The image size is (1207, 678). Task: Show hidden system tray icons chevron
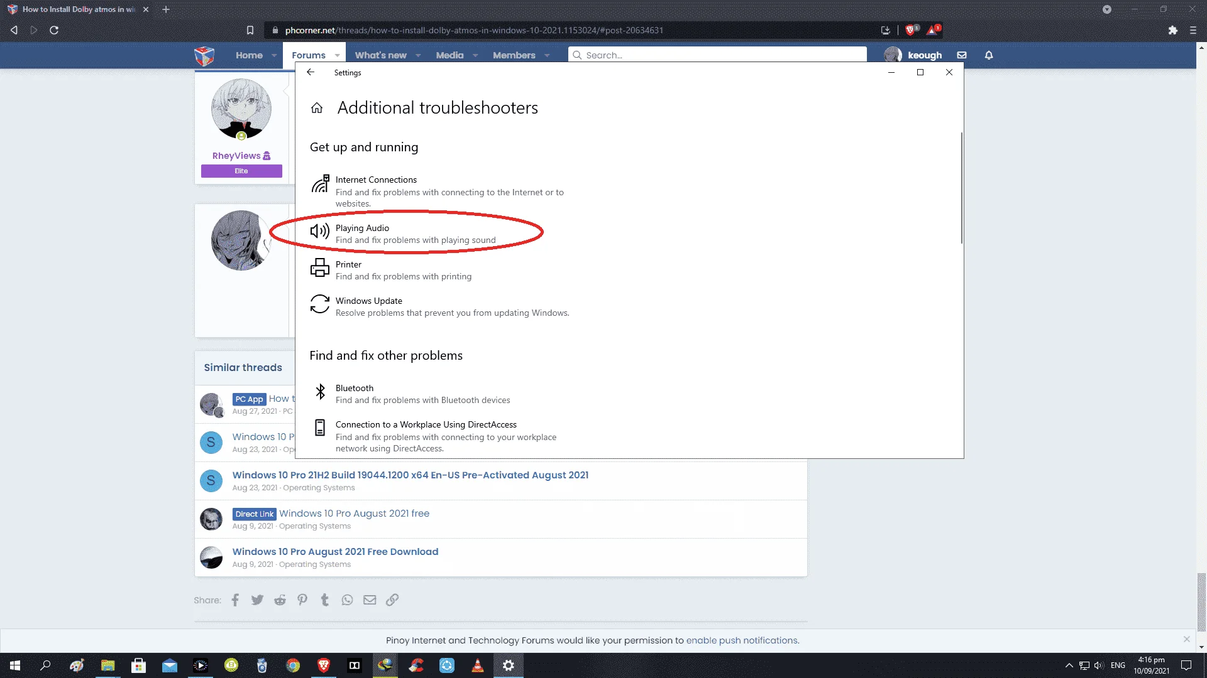tap(1069, 665)
